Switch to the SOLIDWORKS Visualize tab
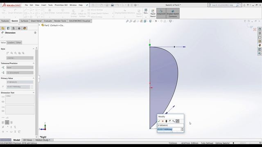This screenshot has height=147, width=262. tap(79, 21)
